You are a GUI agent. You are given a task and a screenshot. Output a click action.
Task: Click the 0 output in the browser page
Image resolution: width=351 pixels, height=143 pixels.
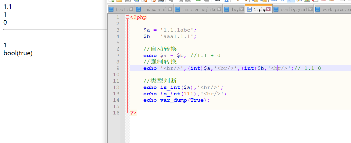pyautogui.click(x=5, y=22)
